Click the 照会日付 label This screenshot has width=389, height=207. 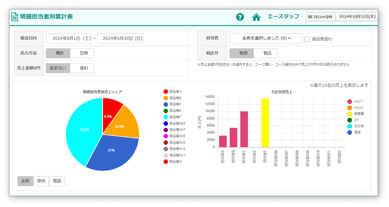pos(29,38)
